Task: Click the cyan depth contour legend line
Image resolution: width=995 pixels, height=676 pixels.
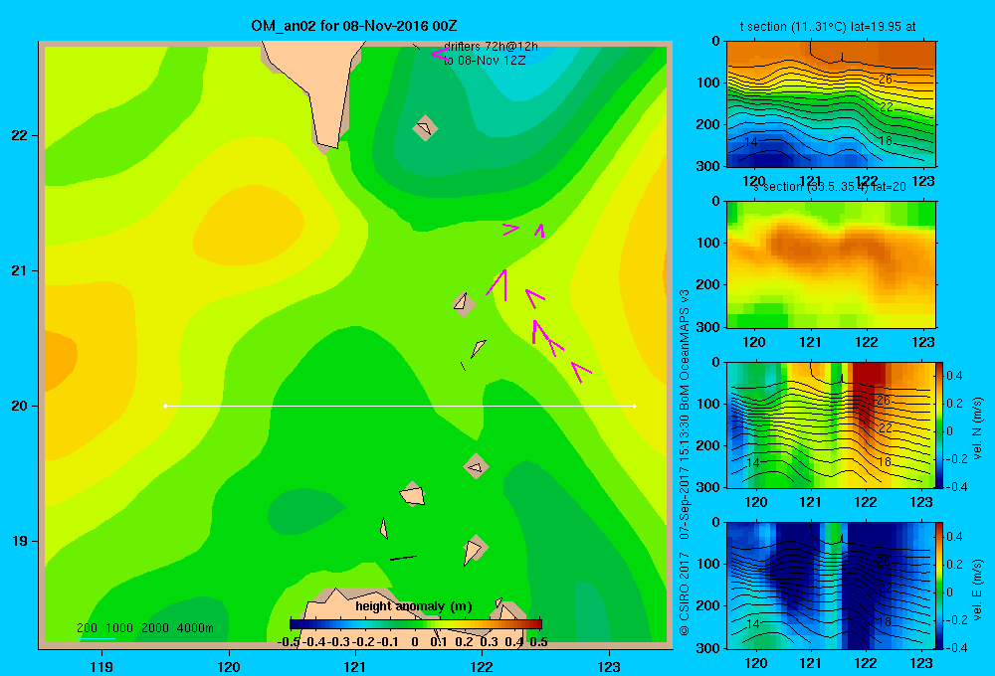Action: [98, 638]
